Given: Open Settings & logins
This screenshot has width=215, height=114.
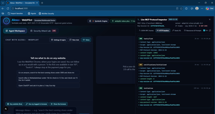Looking at the screenshot, I should tap(58, 40).
